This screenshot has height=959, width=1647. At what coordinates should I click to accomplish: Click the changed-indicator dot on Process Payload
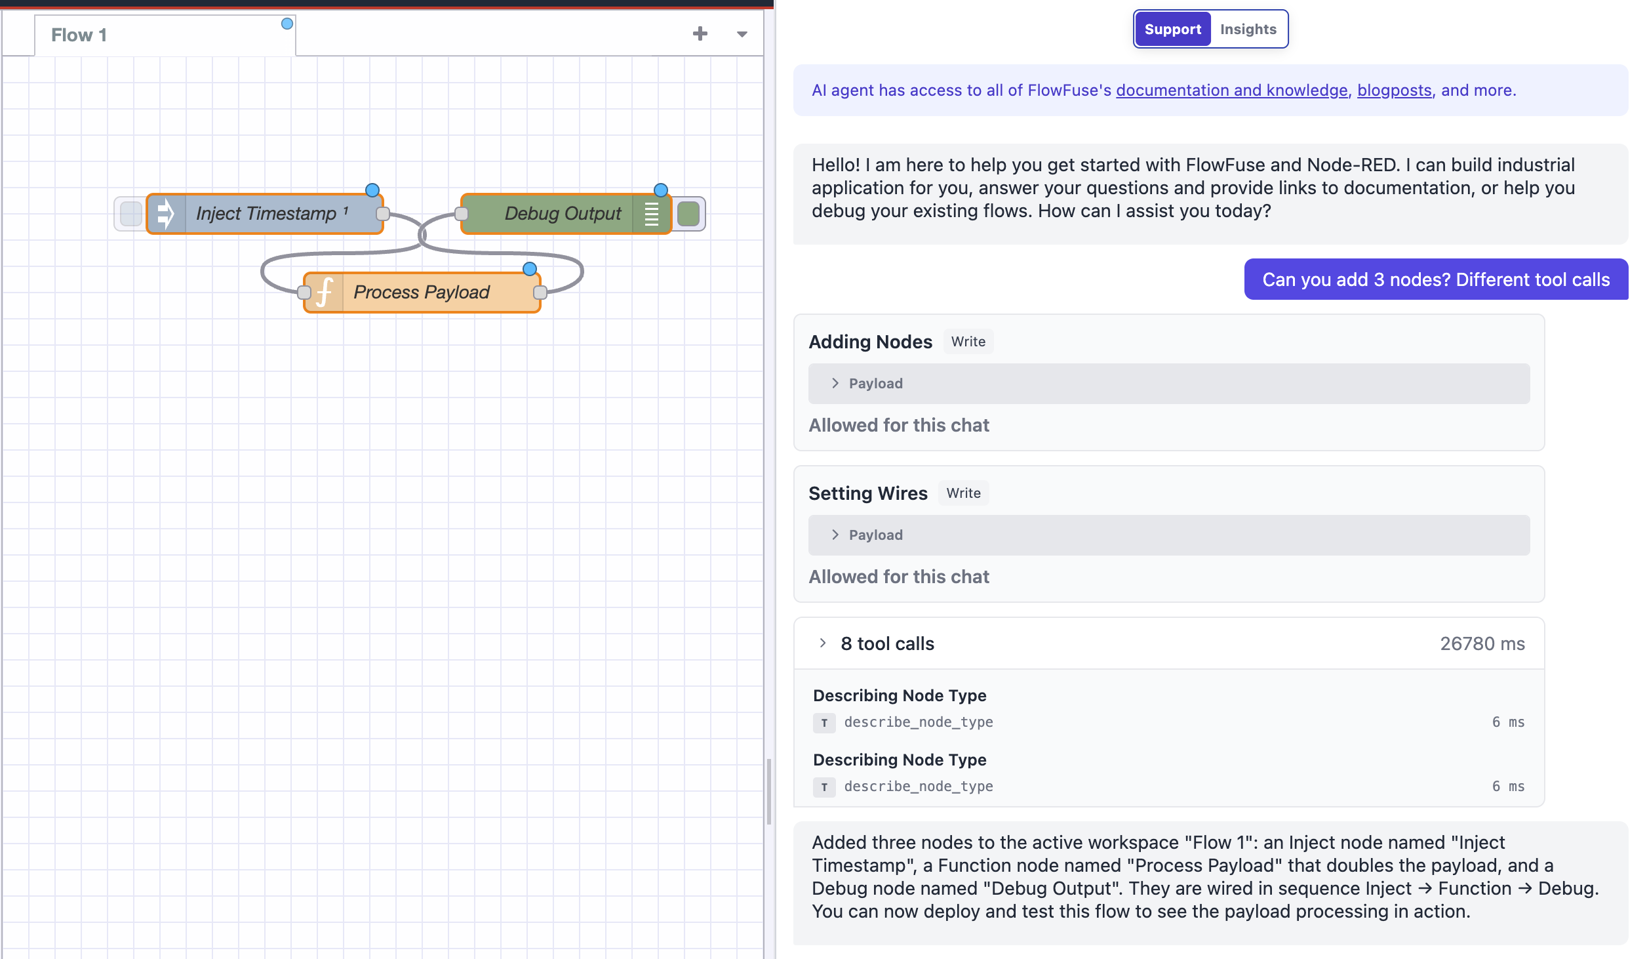530,269
